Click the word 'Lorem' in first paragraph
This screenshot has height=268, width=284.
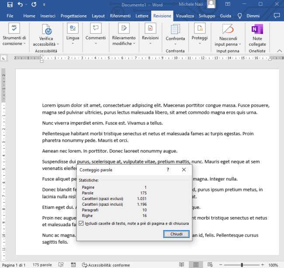pos(49,105)
